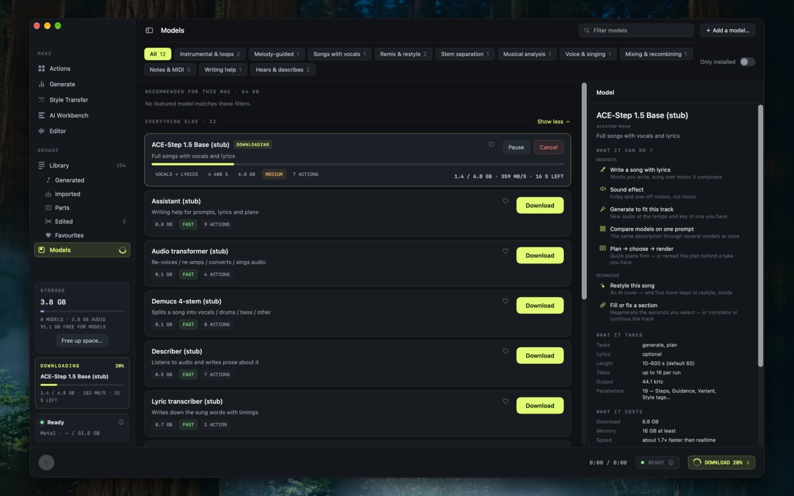
Task: Download the Demucs 4-stem model
Action: (x=540, y=305)
